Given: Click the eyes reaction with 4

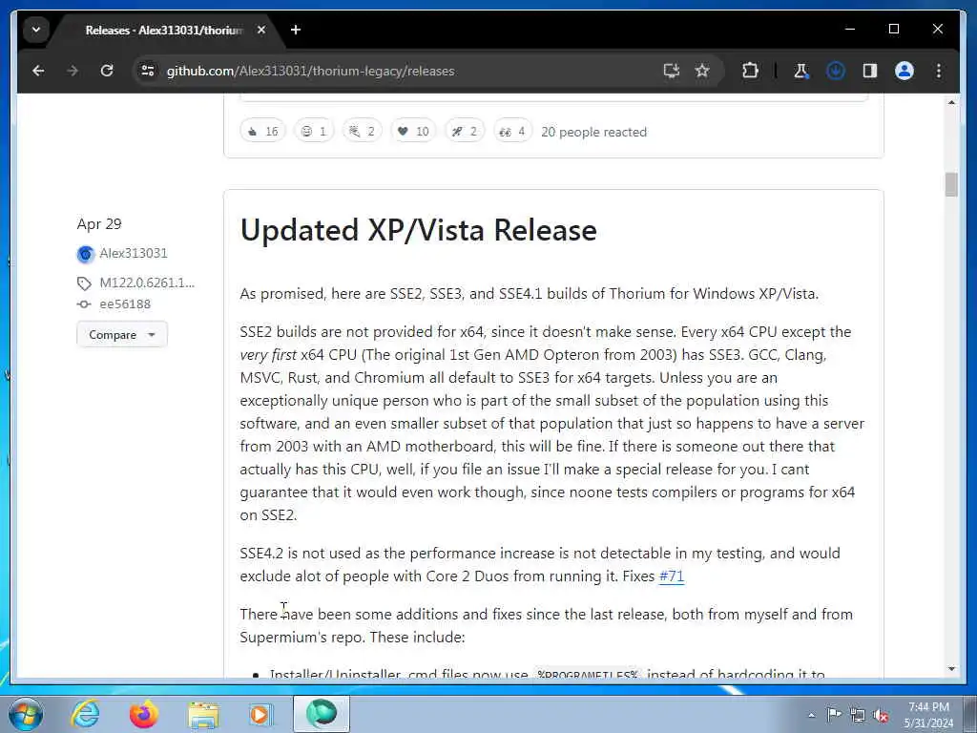Looking at the screenshot, I should [x=512, y=132].
